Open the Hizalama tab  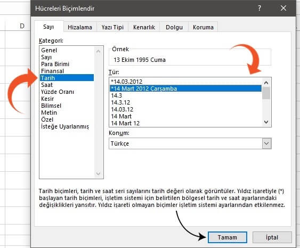80,27
